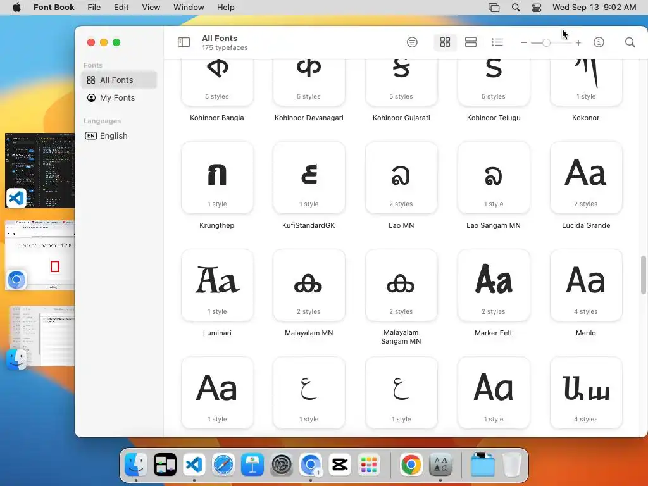Click the 'Lucida Grande' font name label
The image size is (648, 486).
click(x=586, y=225)
